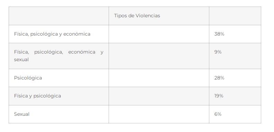Click the 6% value
Viewport: 274px width, 132px height.
click(x=218, y=114)
